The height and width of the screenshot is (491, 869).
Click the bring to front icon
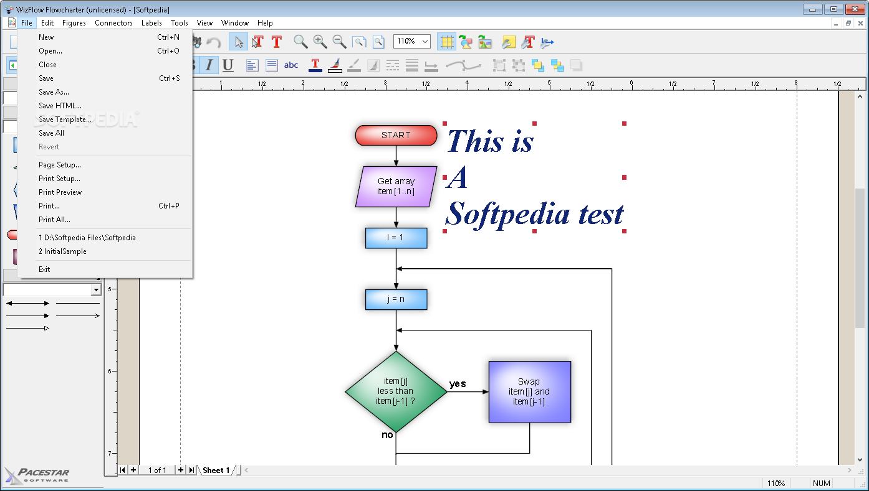tap(538, 65)
